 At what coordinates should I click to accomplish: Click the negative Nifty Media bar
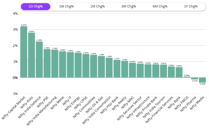[x=202, y=80]
